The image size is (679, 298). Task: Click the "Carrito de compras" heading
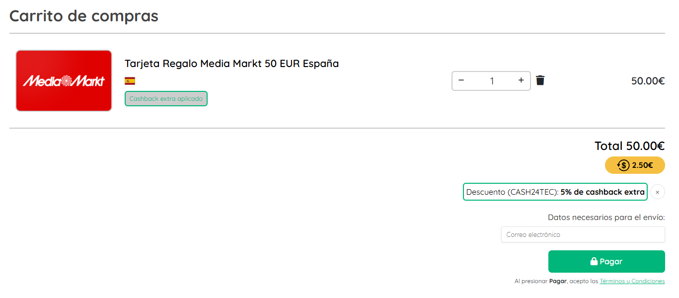tap(84, 16)
